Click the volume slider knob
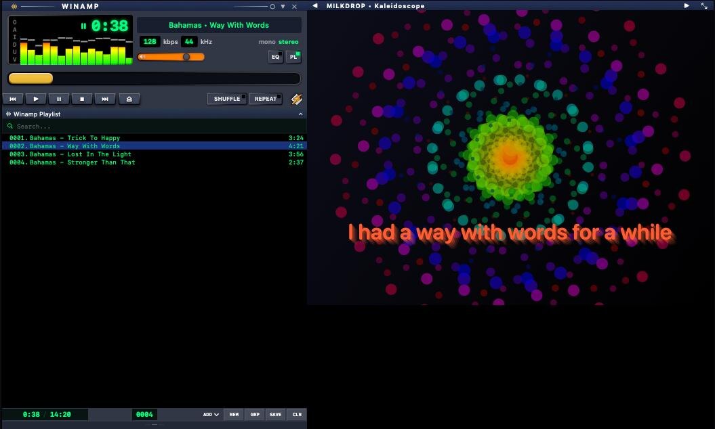This screenshot has width=715, height=429. 186,57
